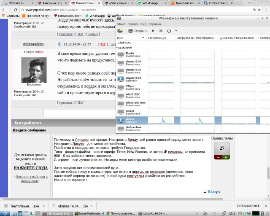Screen dimensions: 270x216
Task: Click the Загрузка ЦП column header
Action: pos(161,38)
